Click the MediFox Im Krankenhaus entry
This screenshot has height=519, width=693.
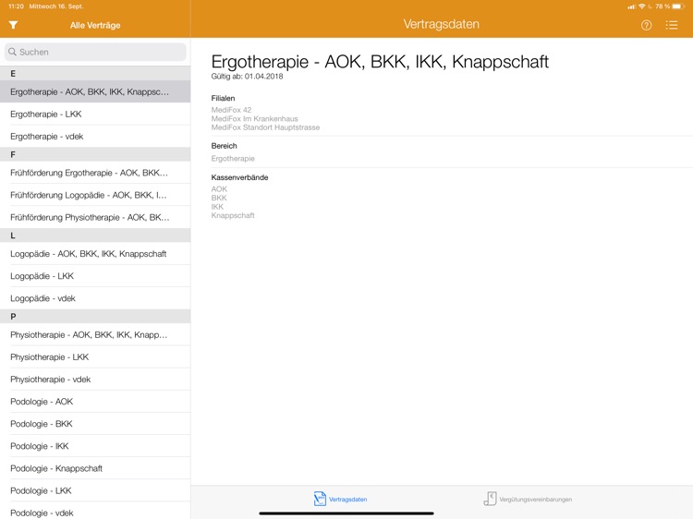pyautogui.click(x=255, y=119)
